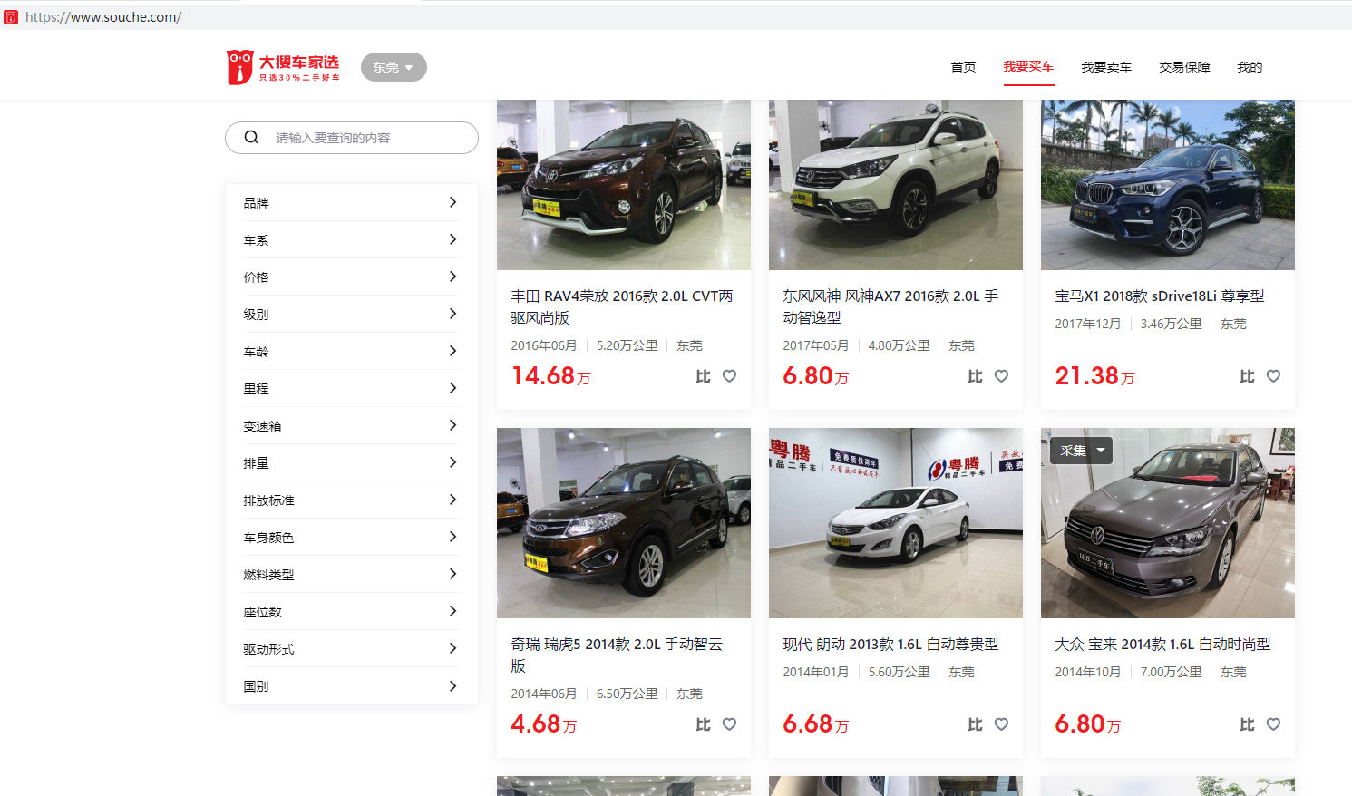
Task: Open the 东莞 city selector dropdown
Action: point(394,67)
